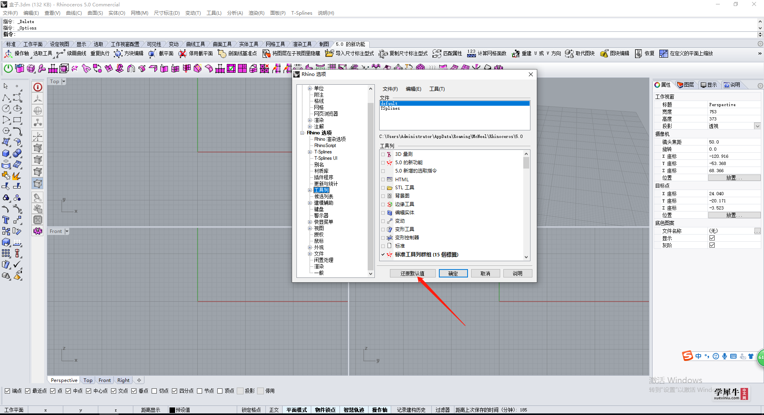Click the 取消 button
The image size is (764, 415).
point(485,273)
